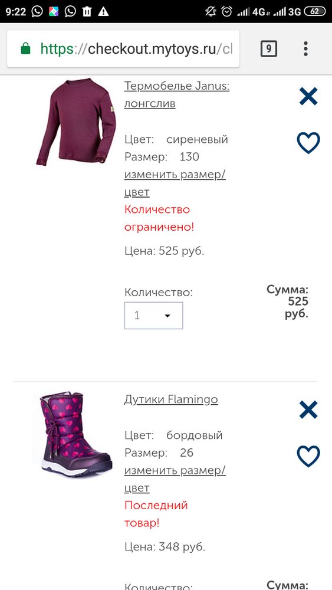Viewport: 332px width, 590px height.
Task: Remove the Термобелье Janus item with X
Action: coord(308,96)
